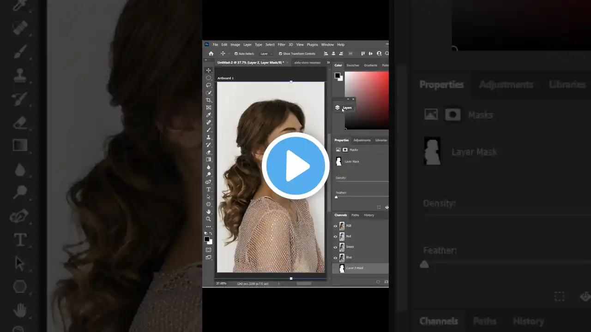591x332 pixels.
Task: Select the Eyedropper tool
Action: click(209, 115)
